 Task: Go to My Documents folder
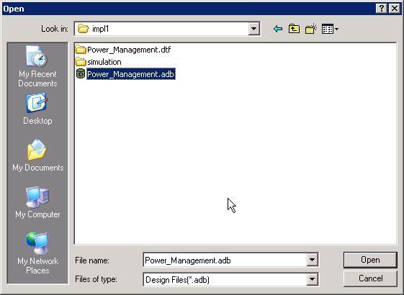pos(37,155)
